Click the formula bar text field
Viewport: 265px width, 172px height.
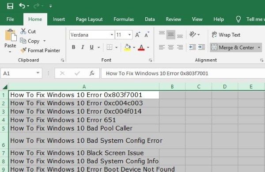183,73
